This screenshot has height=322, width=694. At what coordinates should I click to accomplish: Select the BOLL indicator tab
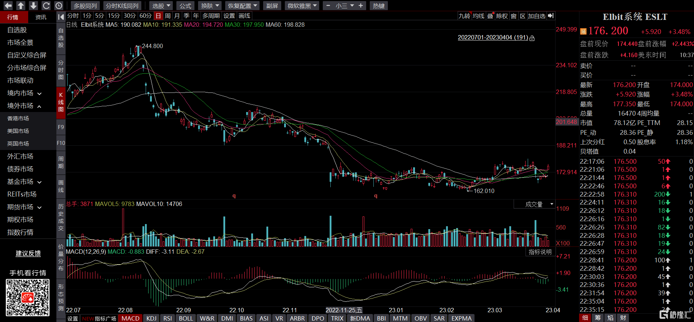(186, 318)
